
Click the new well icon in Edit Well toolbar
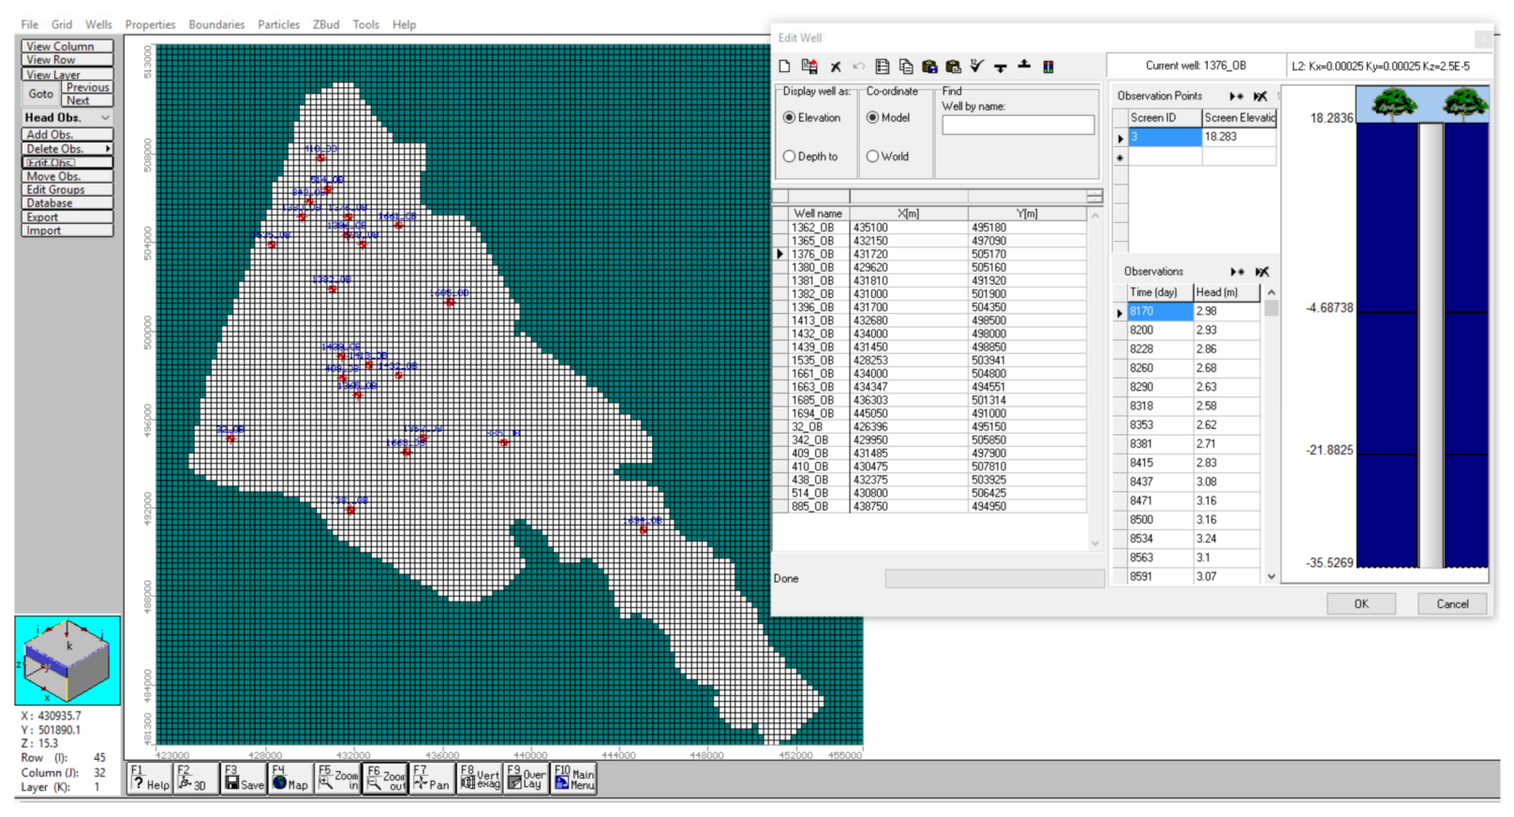[x=785, y=67]
